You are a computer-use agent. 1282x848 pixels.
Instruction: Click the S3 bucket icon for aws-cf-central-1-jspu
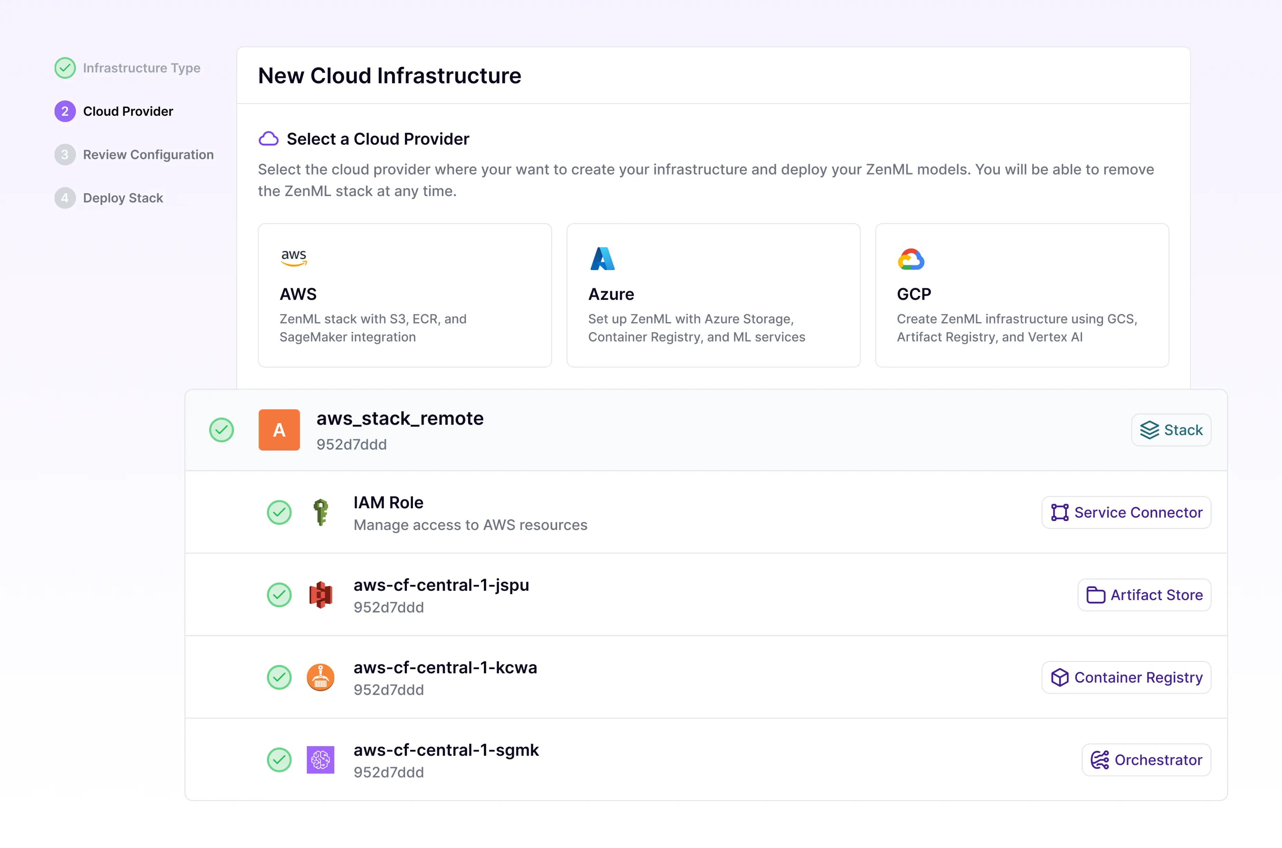pyautogui.click(x=321, y=595)
